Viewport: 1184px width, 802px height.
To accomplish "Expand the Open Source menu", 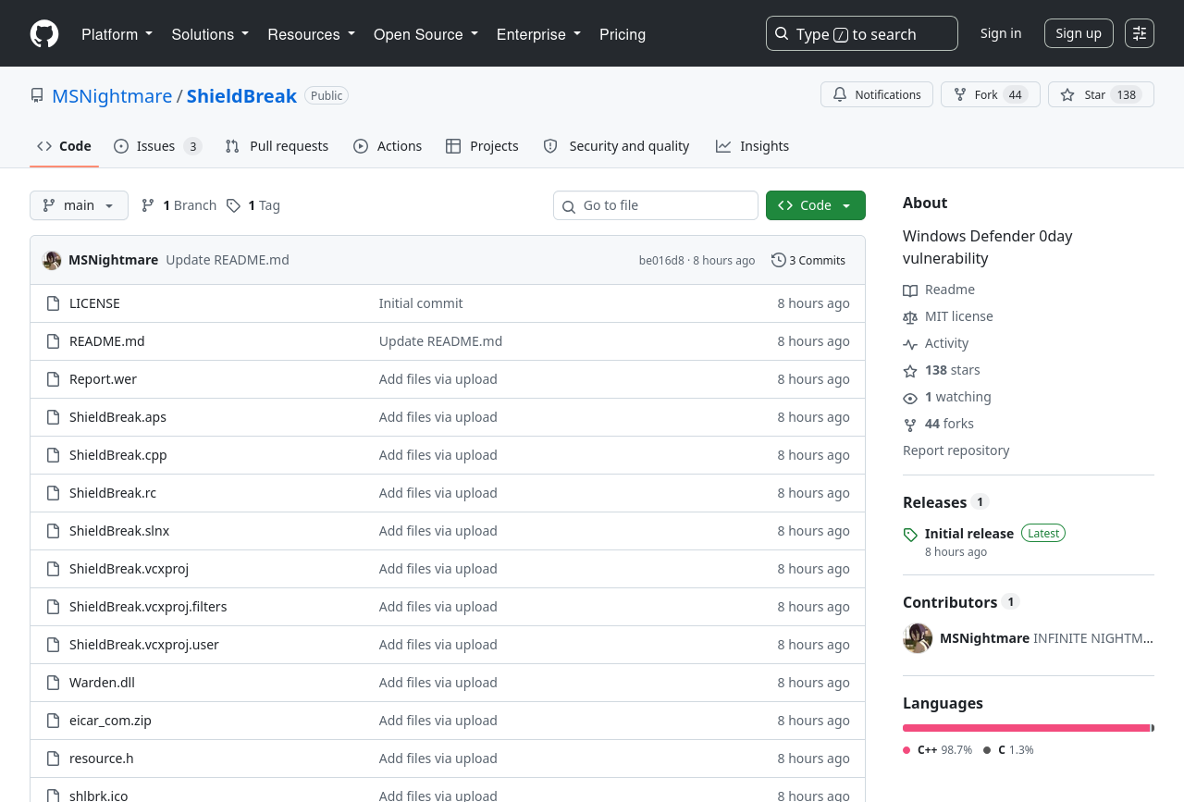I will click(x=426, y=34).
